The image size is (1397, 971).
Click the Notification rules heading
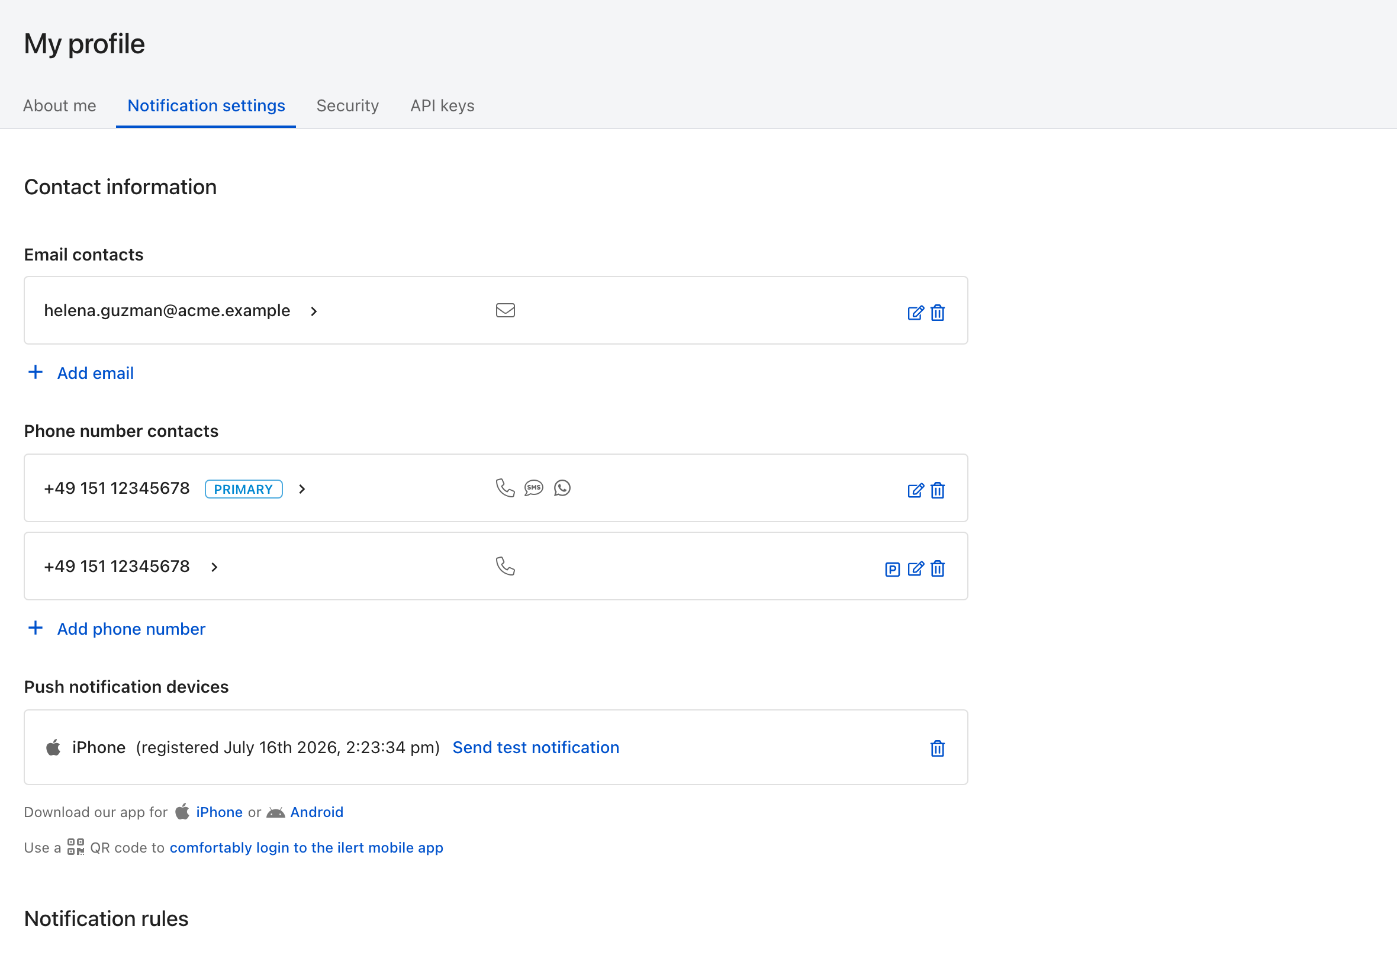click(x=107, y=919)
